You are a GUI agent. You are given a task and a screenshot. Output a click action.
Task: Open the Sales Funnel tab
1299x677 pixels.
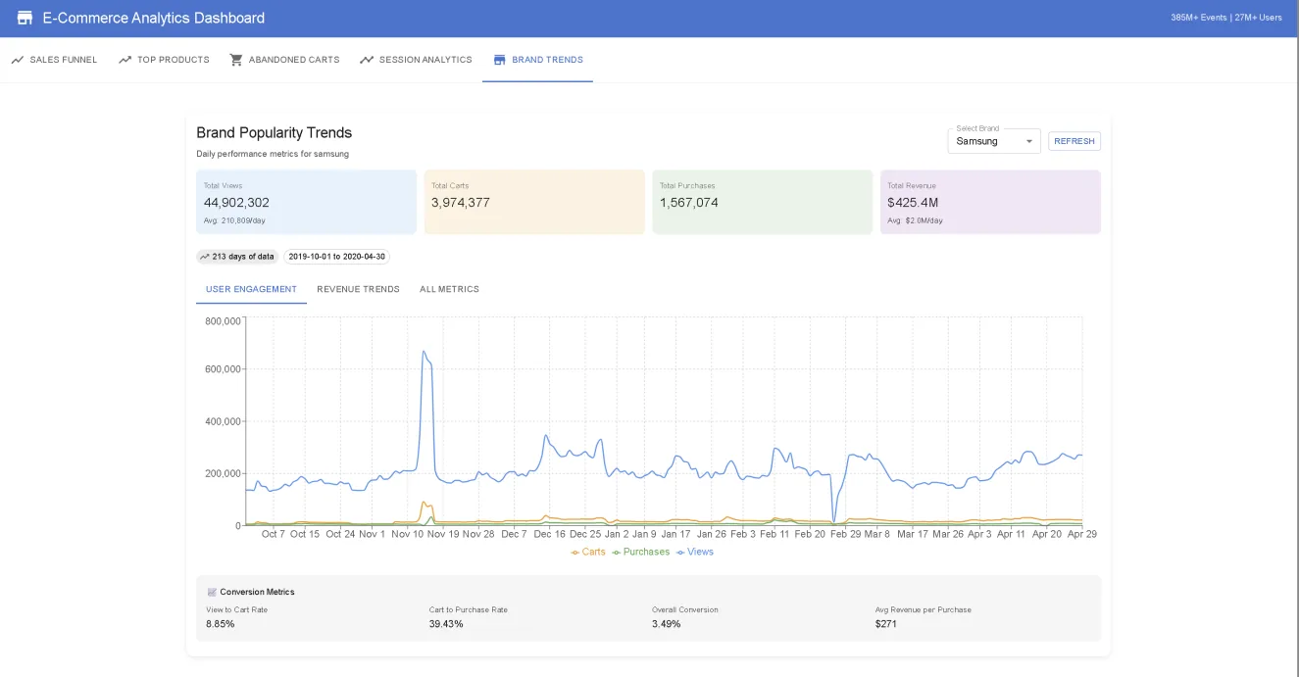click(x=54, y=60)
